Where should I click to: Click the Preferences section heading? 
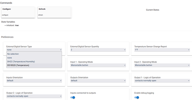[x=7, y=37]
